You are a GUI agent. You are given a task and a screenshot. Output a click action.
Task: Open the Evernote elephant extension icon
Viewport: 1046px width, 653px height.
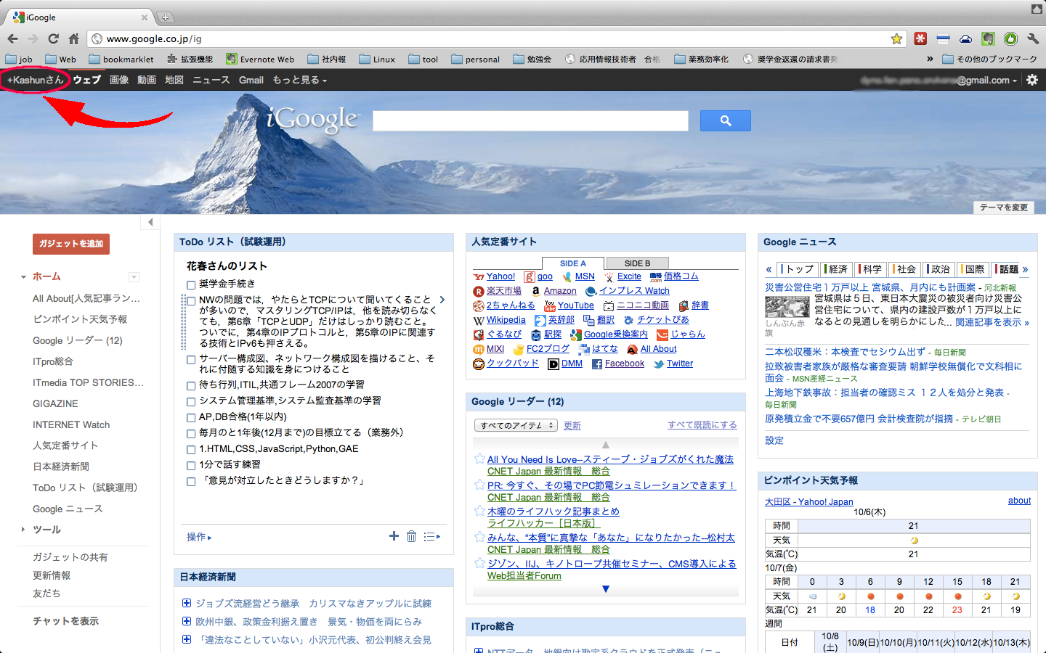tap(988, 38)
